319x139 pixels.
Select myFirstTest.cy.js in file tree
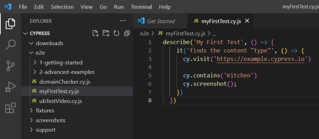(x=77, y=91)
